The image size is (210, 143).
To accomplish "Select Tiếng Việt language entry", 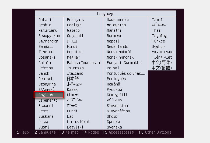I will [x=162, y=57].
